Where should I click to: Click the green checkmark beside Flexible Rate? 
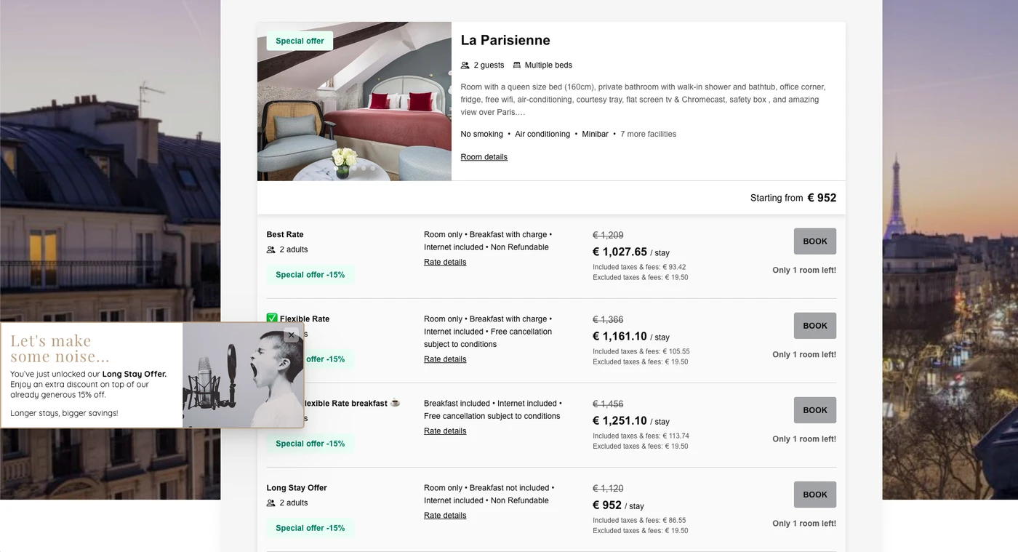(x=272, y=319)
